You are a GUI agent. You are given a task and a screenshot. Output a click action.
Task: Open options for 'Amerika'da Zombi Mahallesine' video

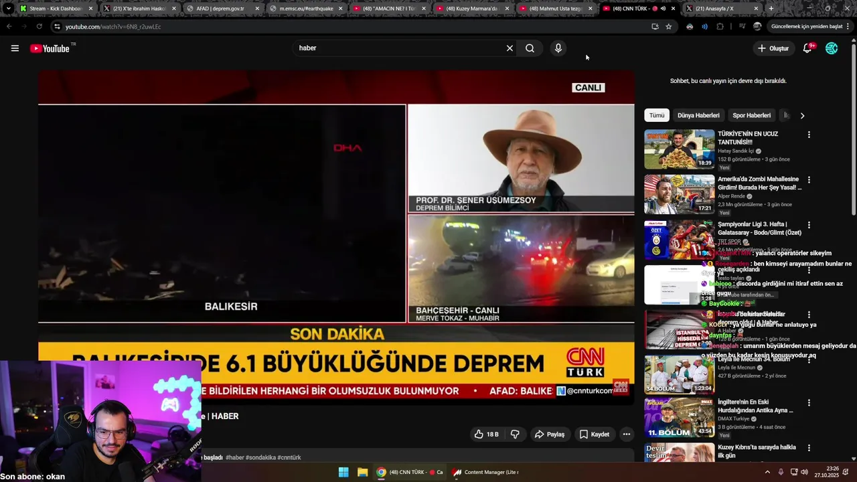(809, 180)
